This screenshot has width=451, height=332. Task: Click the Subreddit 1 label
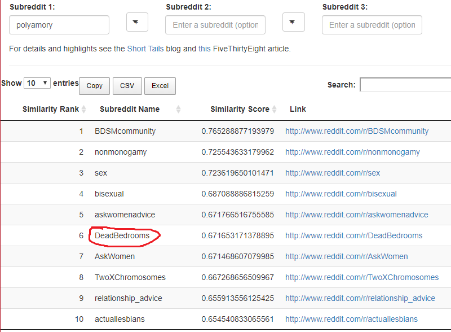tap(32, 7)
